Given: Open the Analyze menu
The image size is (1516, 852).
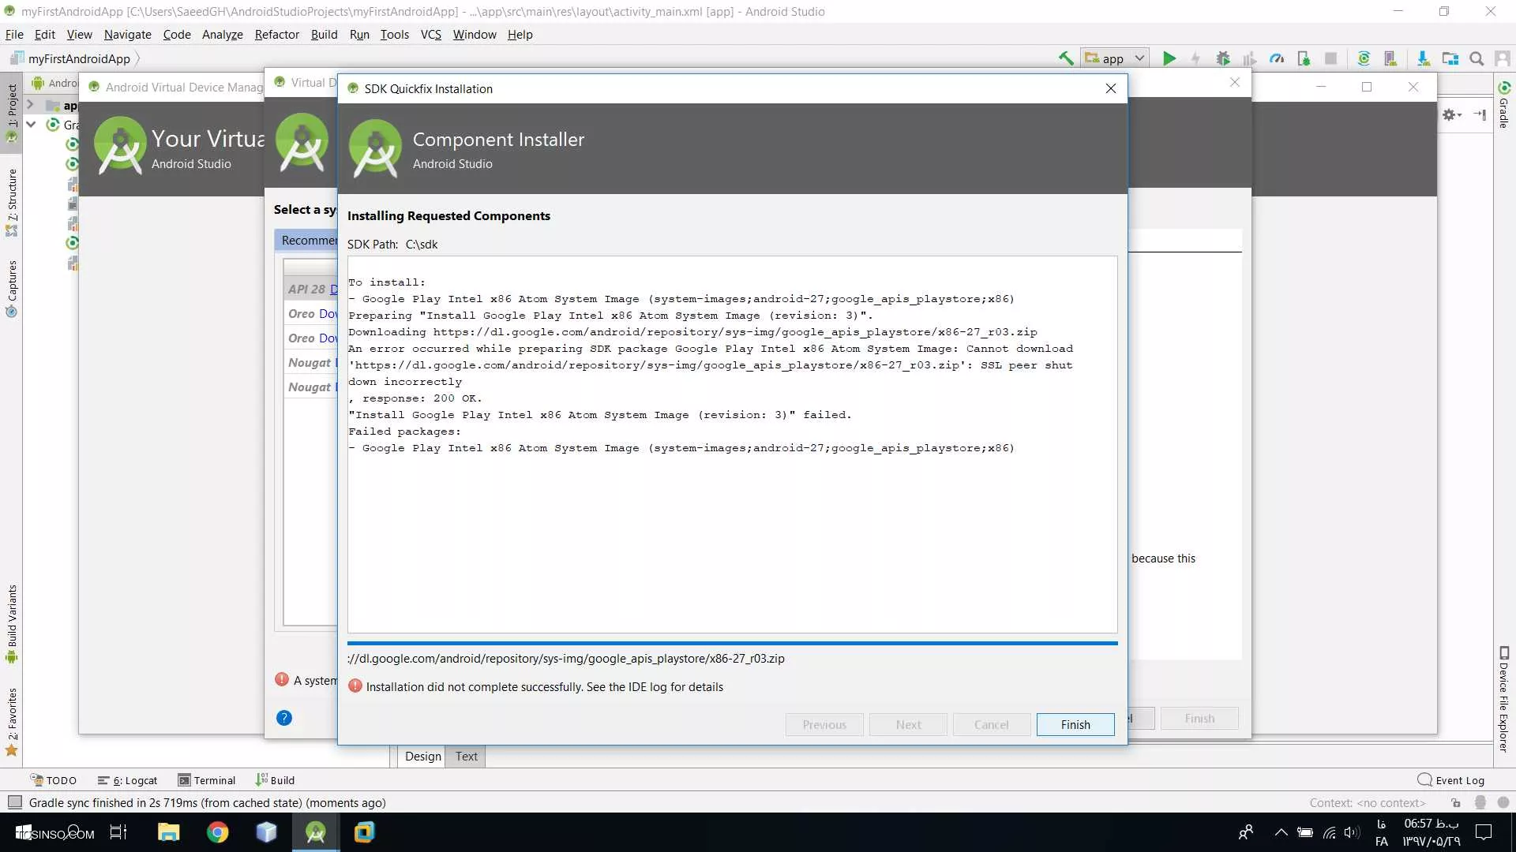Looking at the screenshot, I should (x=222, y=35).
